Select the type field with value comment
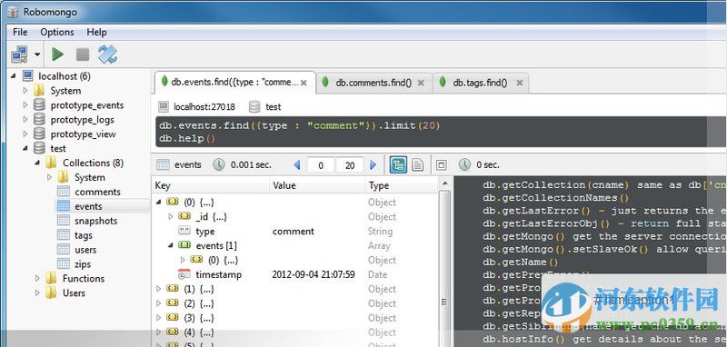The image size is (727, 347). (x=294, y=231)
